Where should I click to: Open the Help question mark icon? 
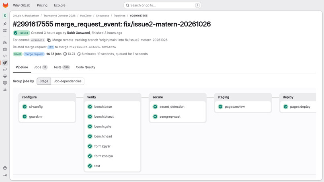5,168
